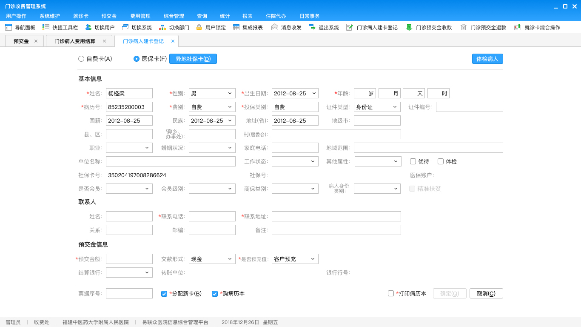Open the 住院代办 menu

click(276, 16)
